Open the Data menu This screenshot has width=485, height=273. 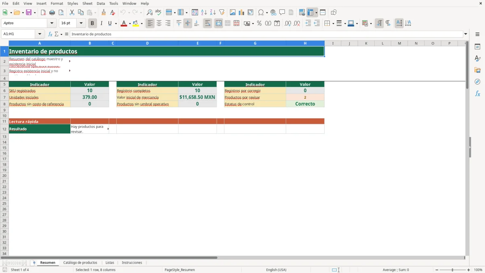click(x=101, y=3)
